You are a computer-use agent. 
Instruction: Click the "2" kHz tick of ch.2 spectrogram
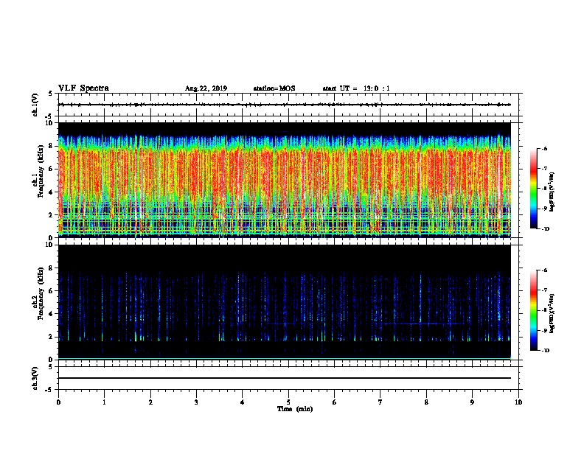pyautogui.click(x=52, y=337)
